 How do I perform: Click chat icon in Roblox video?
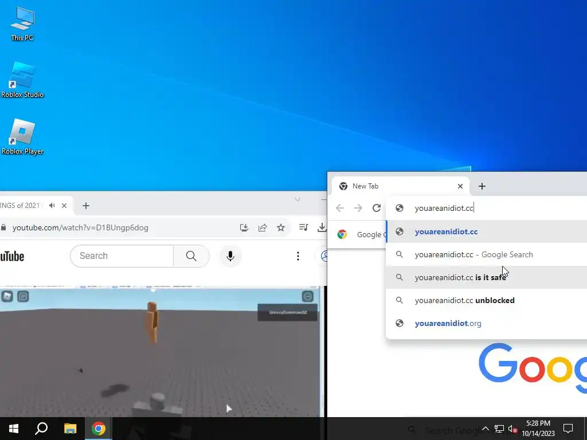coord(23,297)
